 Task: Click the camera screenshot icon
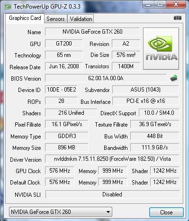178,18
